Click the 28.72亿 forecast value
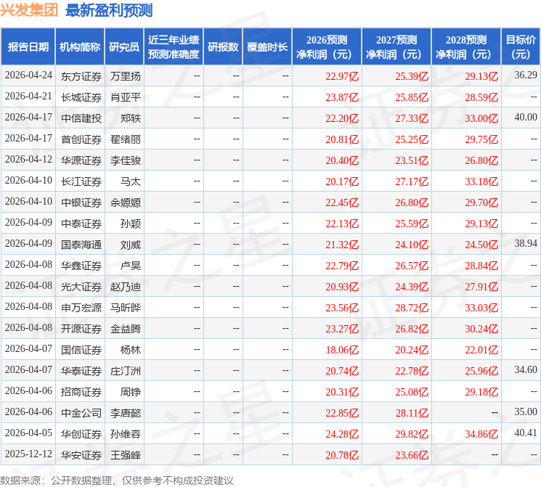The image size is (541, 487). 412,308
